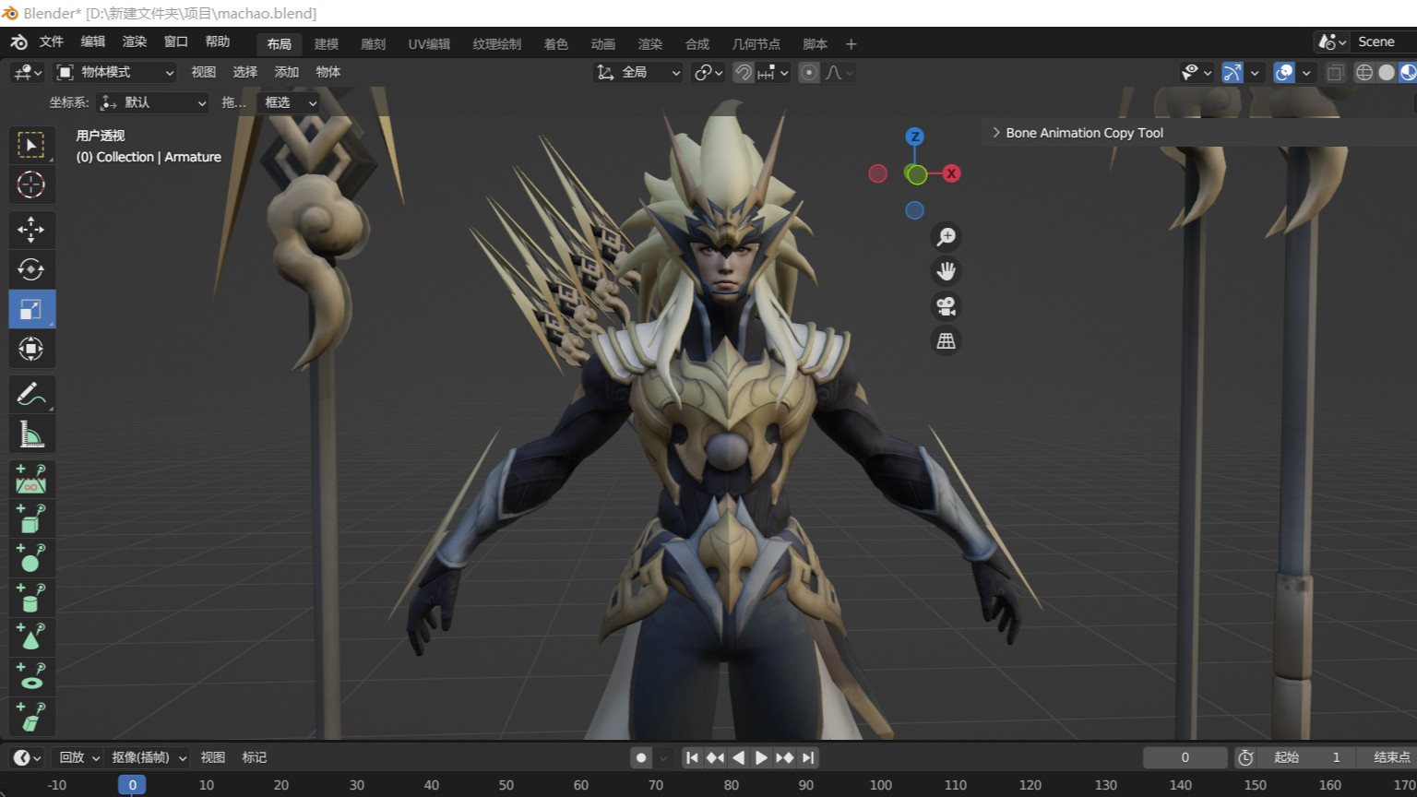Screen dimensions: 1417x797
Task: Toggle viewport overlays display
Action: pyautogui.click(x=1283, y=72)
